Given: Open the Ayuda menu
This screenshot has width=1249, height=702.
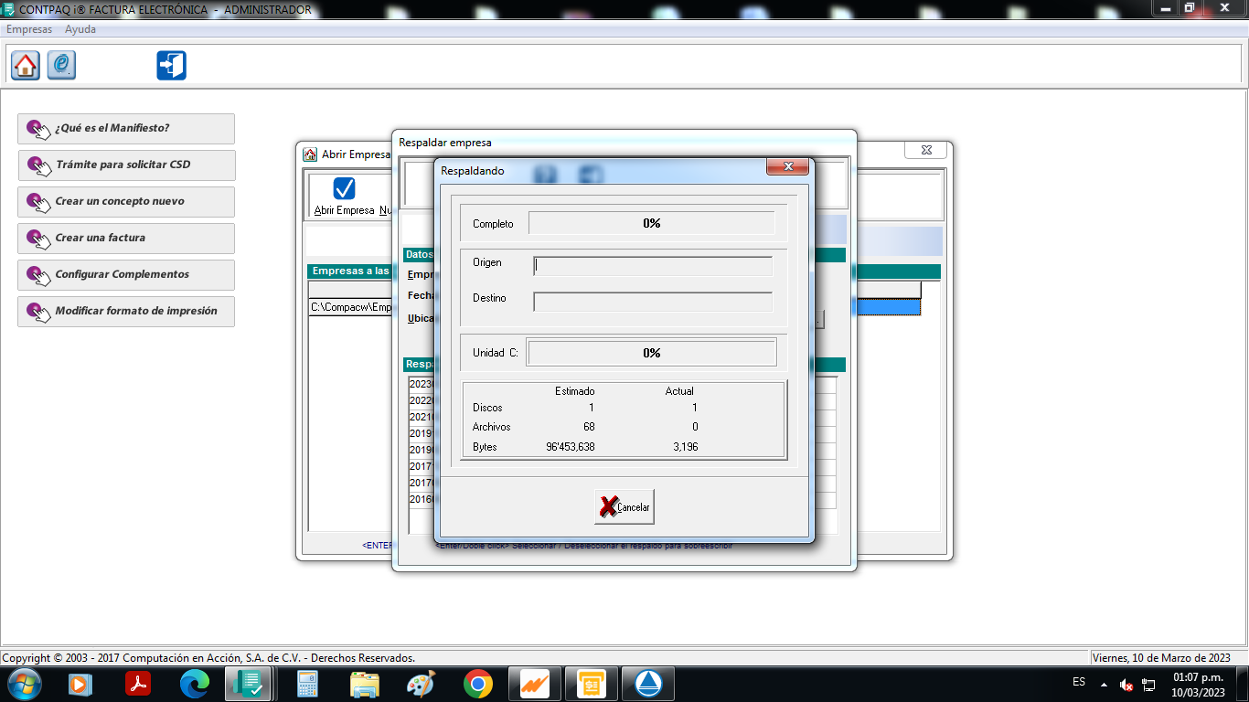Looking at the screenshot, I should (80, 29).
